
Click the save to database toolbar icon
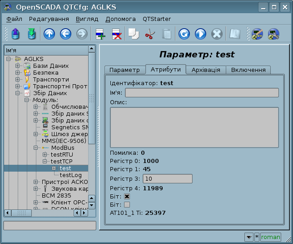click(x=31, y=34)
